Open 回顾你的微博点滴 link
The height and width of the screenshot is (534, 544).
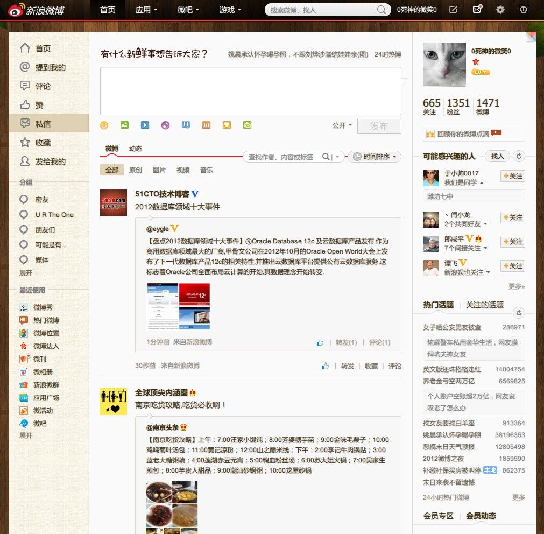pyautogui.click(x=474, y=134)
